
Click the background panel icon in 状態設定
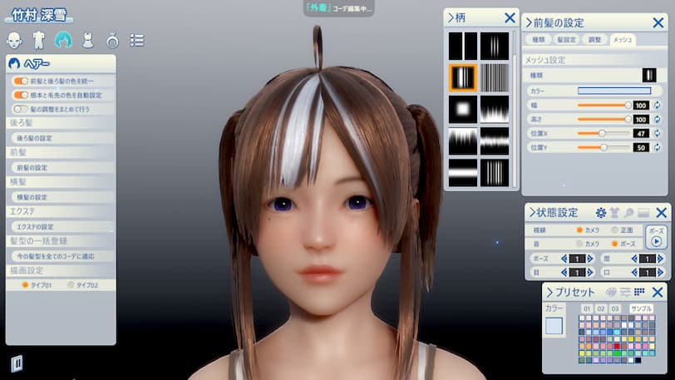tap(643, 212)
